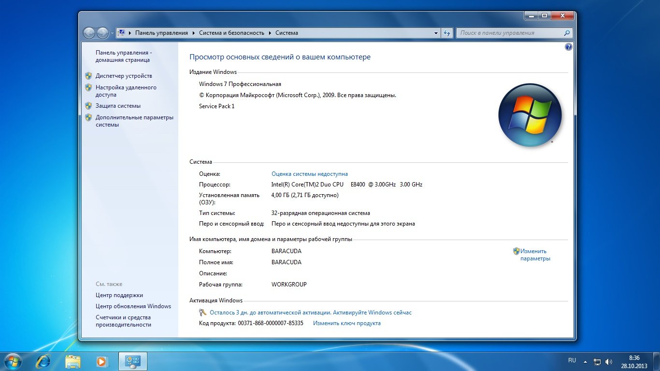
Task: Open Настройка удаленного доступа link
Action: coord(126,91)
